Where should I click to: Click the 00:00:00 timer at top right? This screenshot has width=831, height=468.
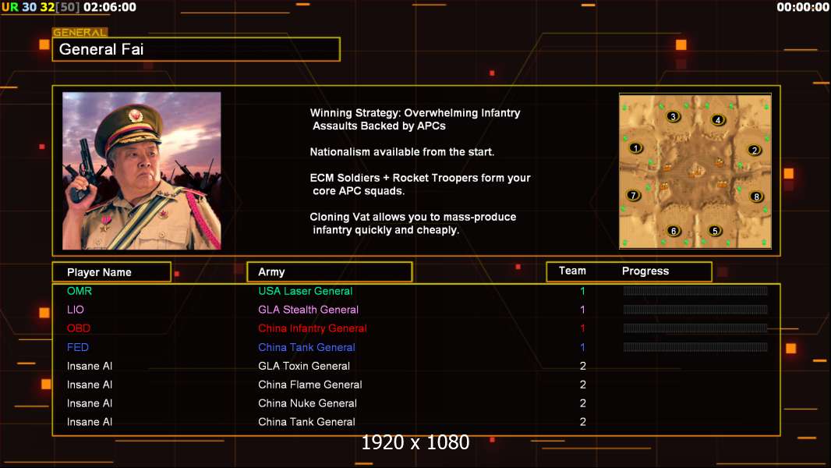(802, 8)
